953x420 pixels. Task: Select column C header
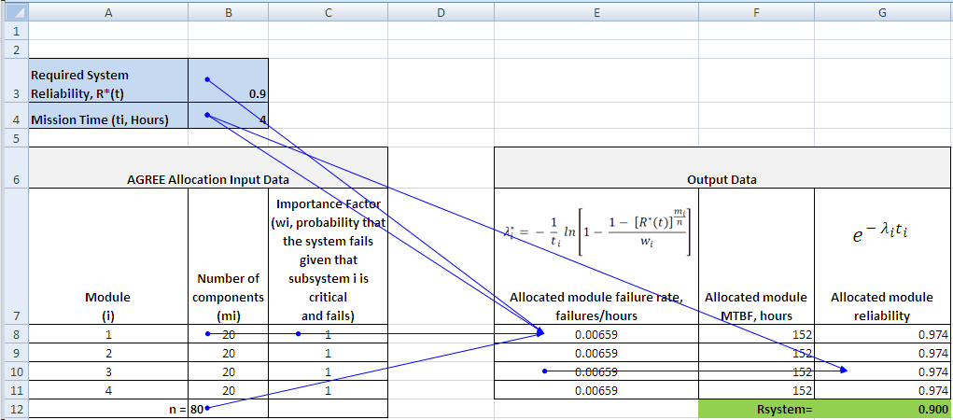328,11
